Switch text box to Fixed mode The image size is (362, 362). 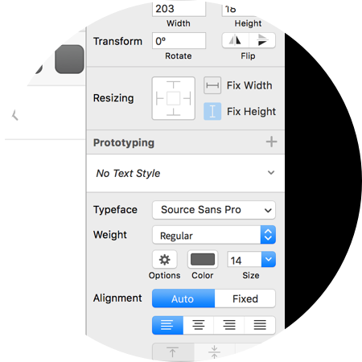point(245,298)
